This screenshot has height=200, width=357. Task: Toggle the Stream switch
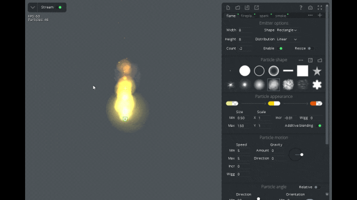click(x=59, y=7)
